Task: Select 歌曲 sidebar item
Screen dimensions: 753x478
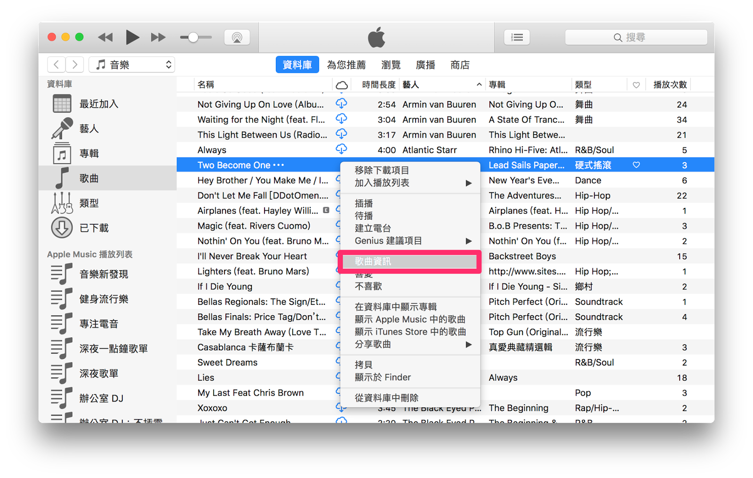Action: (108, 178)
